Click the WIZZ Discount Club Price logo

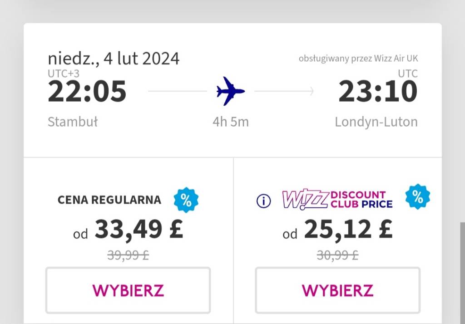(338, 200)
